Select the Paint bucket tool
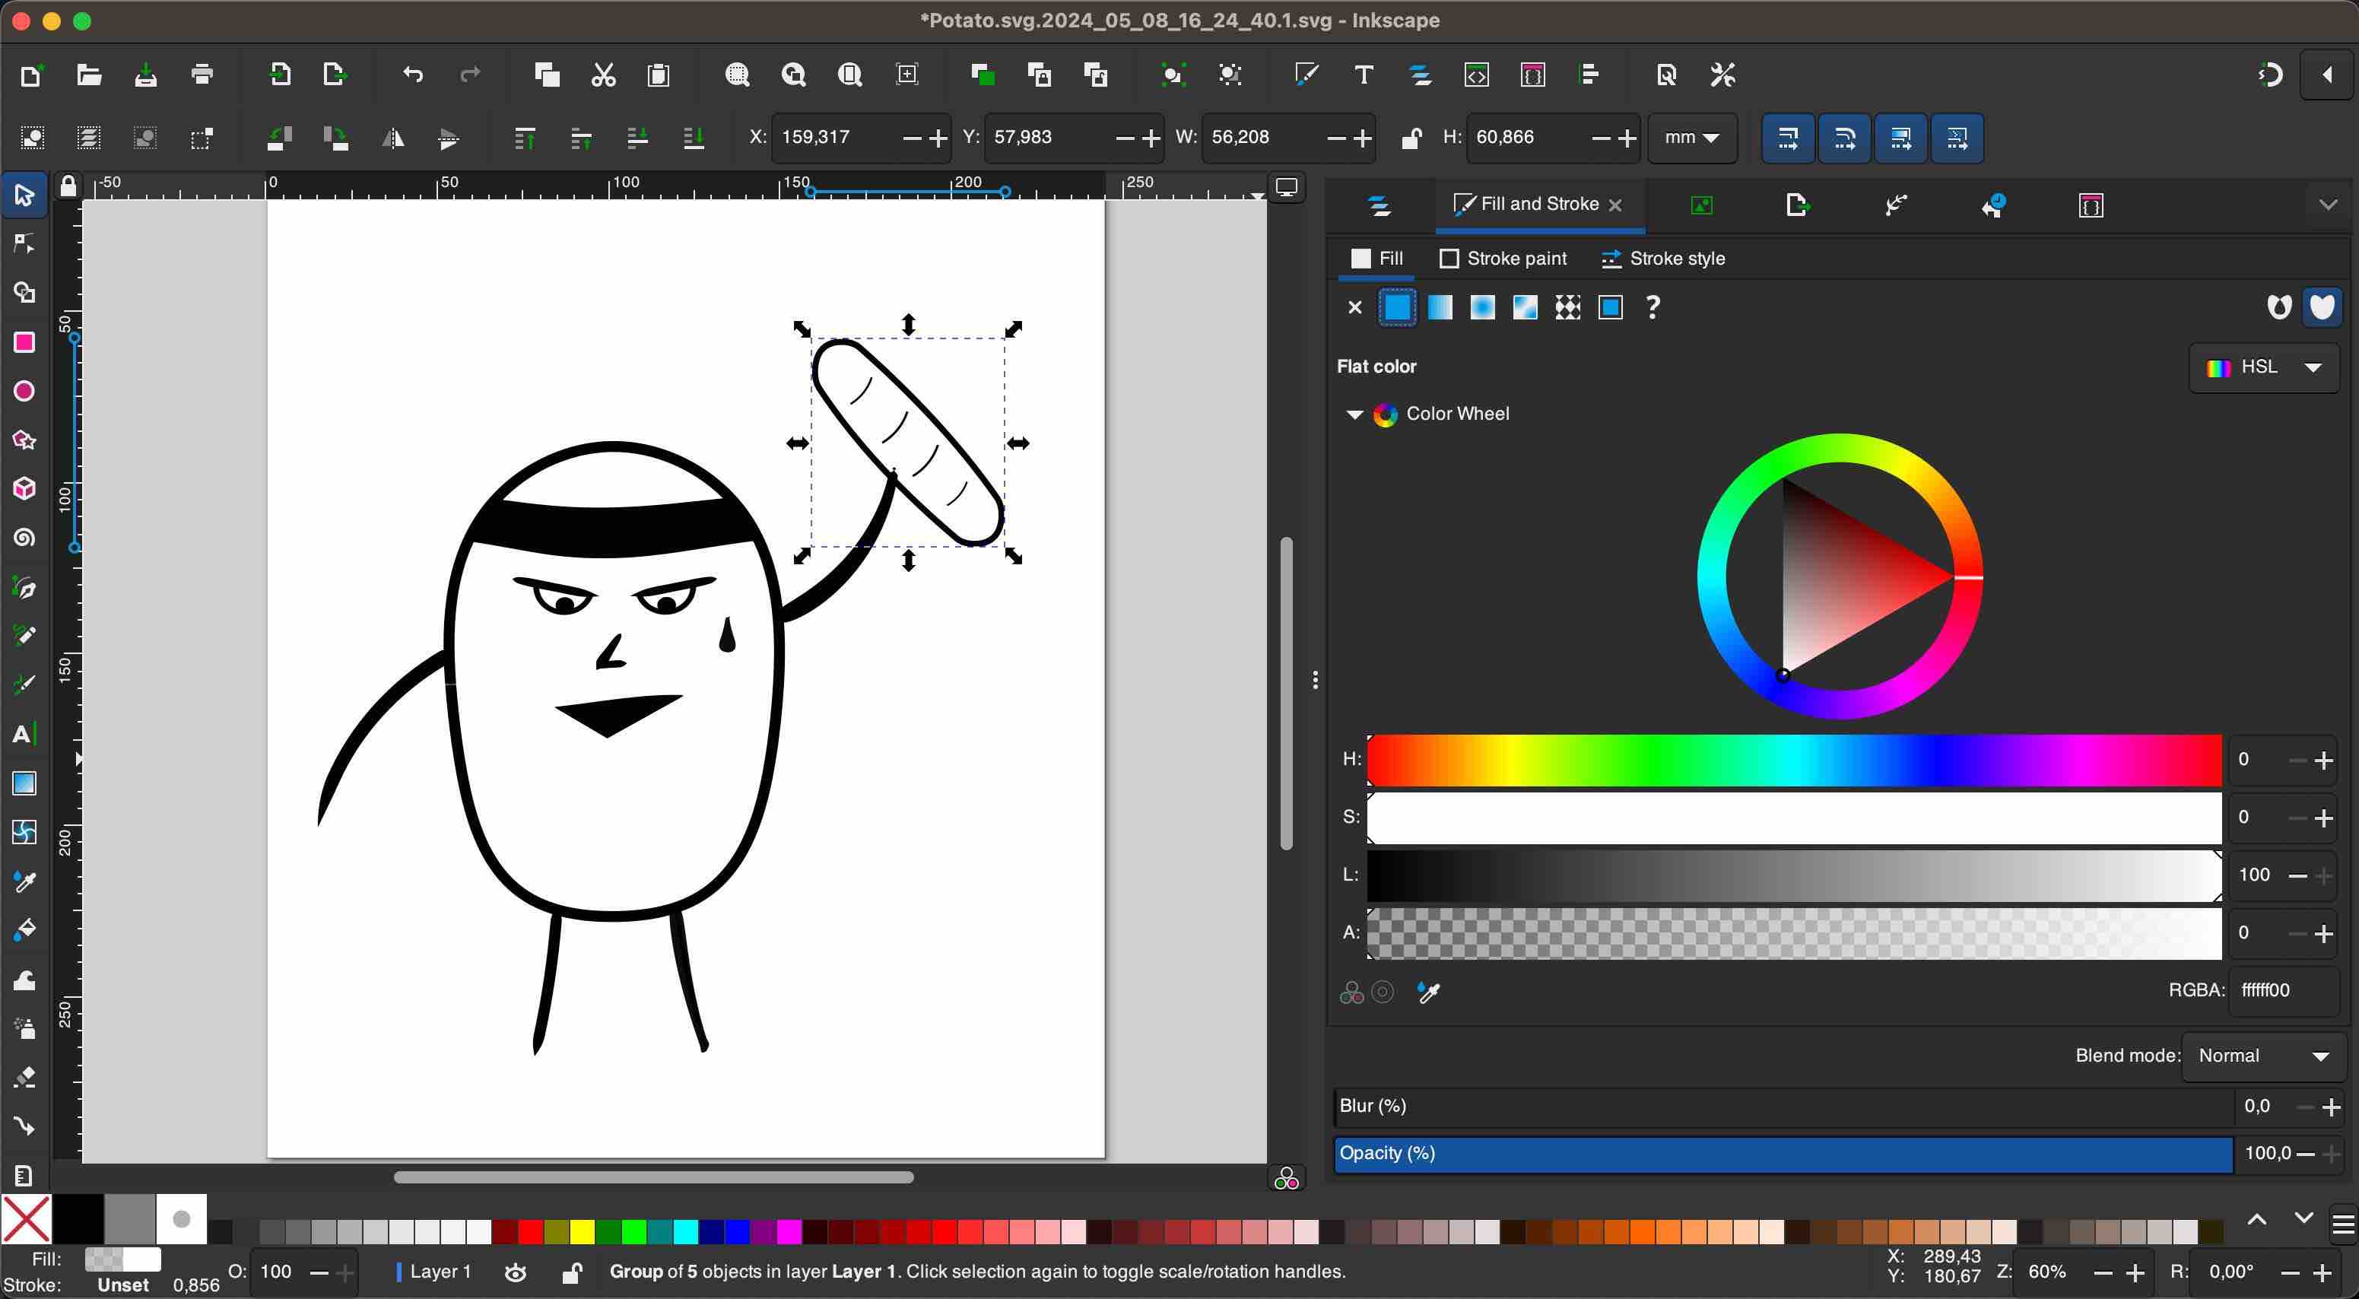The width and height of the screenshot is (2359, 1299). click(x=25, y=930)
